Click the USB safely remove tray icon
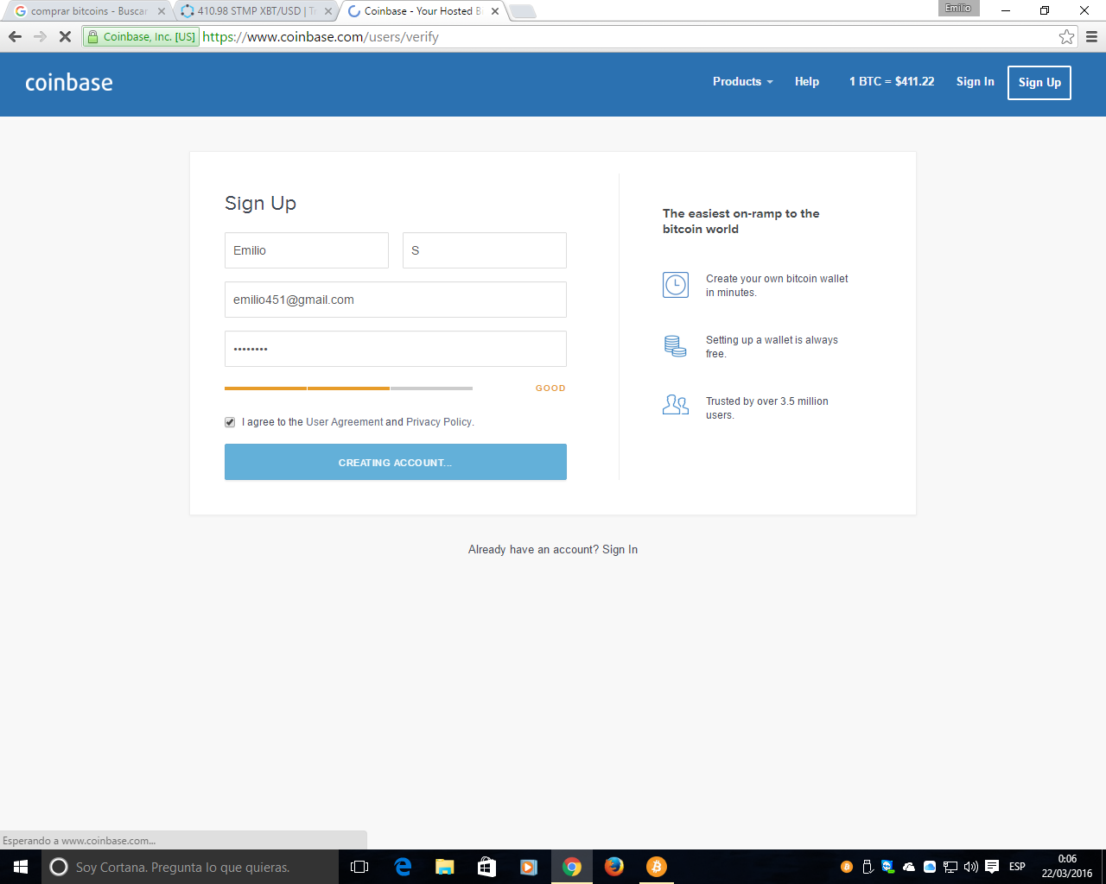The image size is (1106, 884). point(868,867)
